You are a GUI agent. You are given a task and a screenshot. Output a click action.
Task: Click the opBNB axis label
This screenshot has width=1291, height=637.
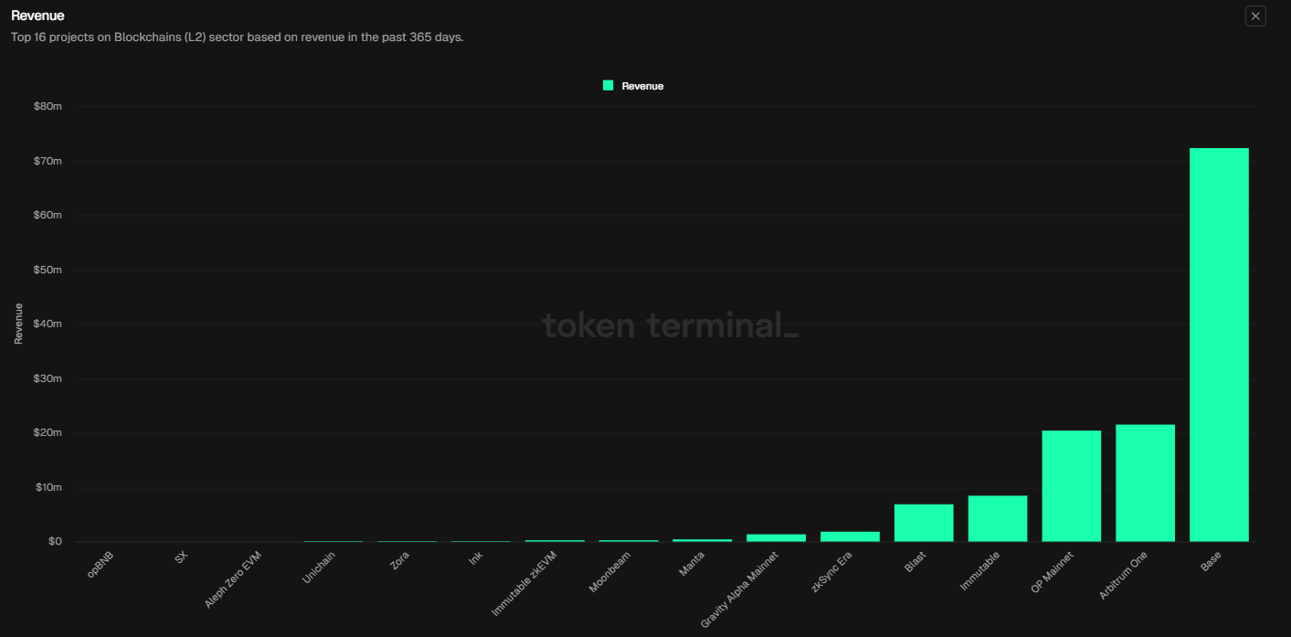pyautogui.click(x=99, y=565)
